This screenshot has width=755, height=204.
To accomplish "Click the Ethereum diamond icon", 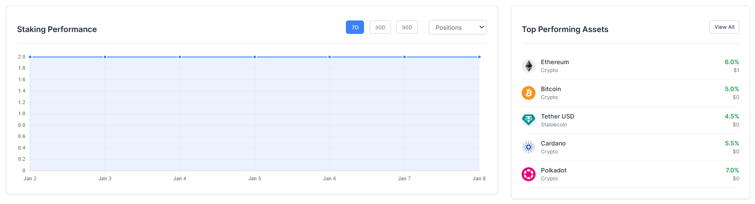I will click(x=529, y=66).
